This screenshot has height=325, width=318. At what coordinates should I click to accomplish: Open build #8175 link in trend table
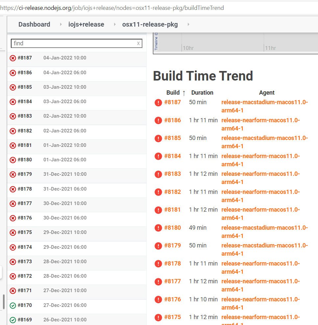click(x=173, y=317)
